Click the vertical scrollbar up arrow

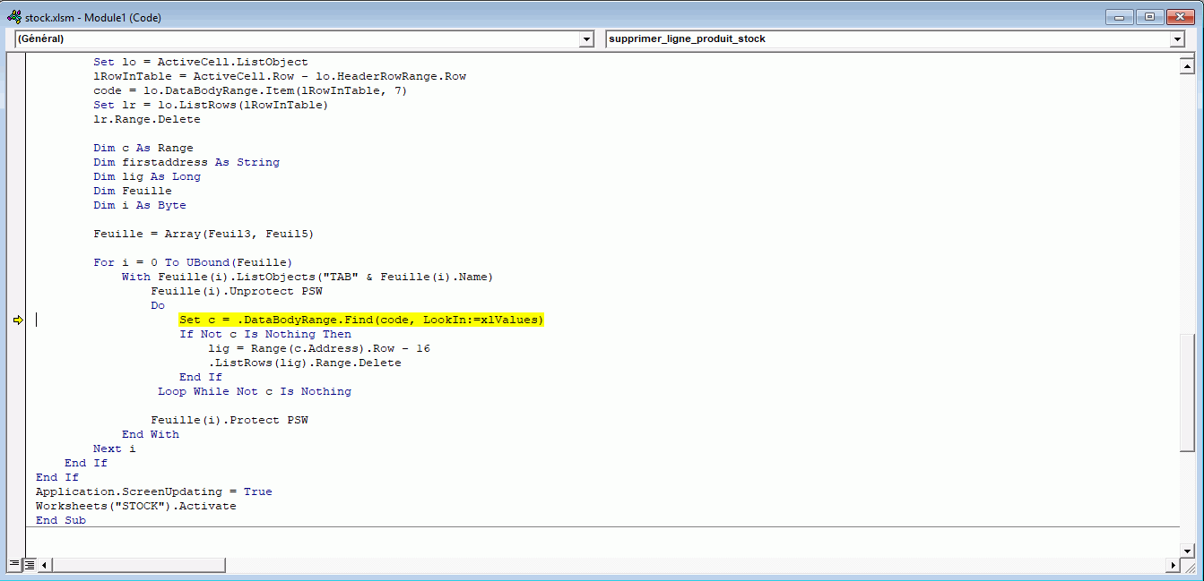coord(1188,65)
